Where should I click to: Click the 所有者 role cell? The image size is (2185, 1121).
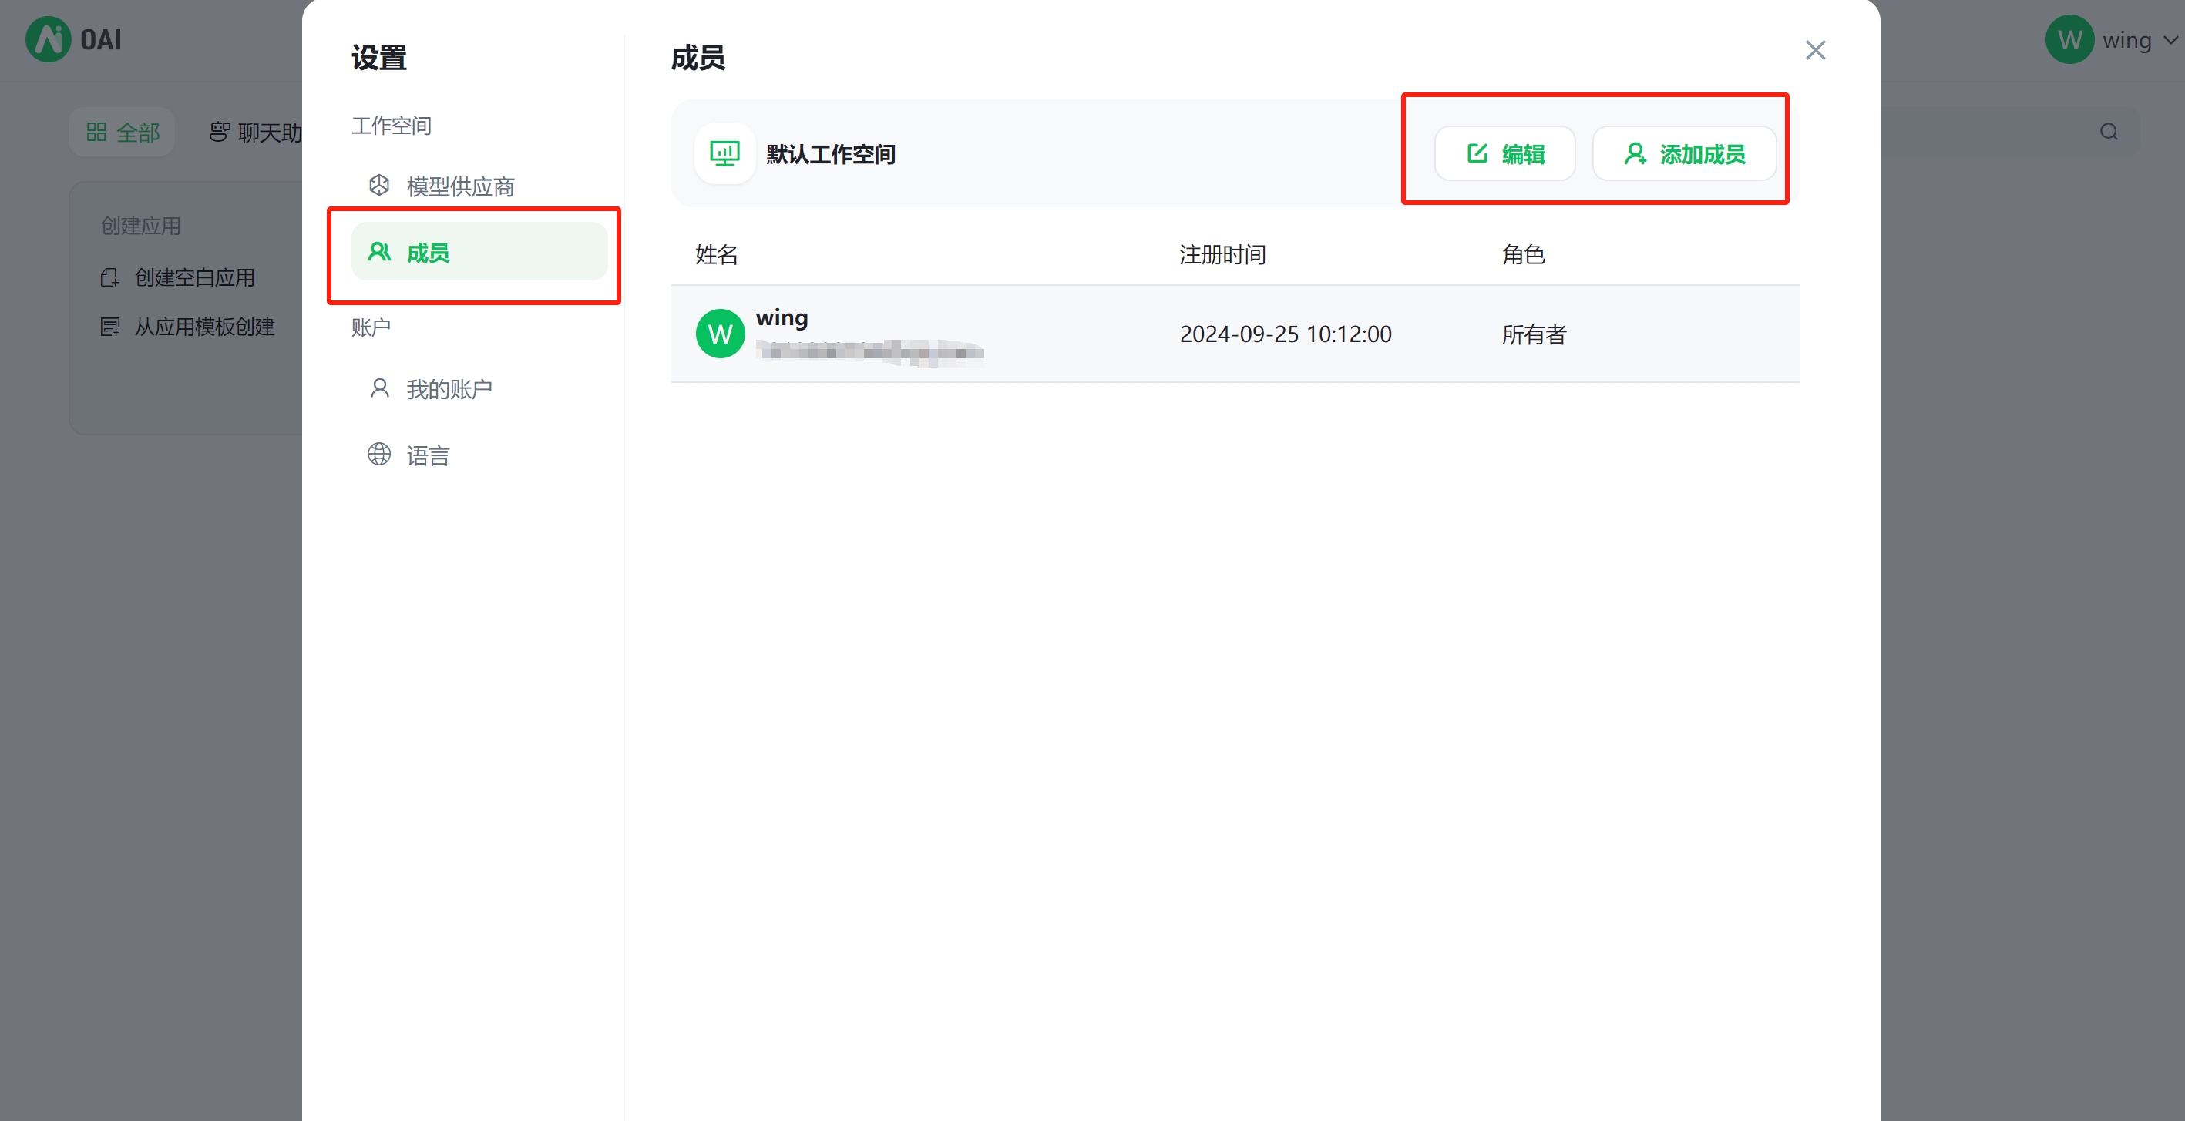[x=1534, y=334]
